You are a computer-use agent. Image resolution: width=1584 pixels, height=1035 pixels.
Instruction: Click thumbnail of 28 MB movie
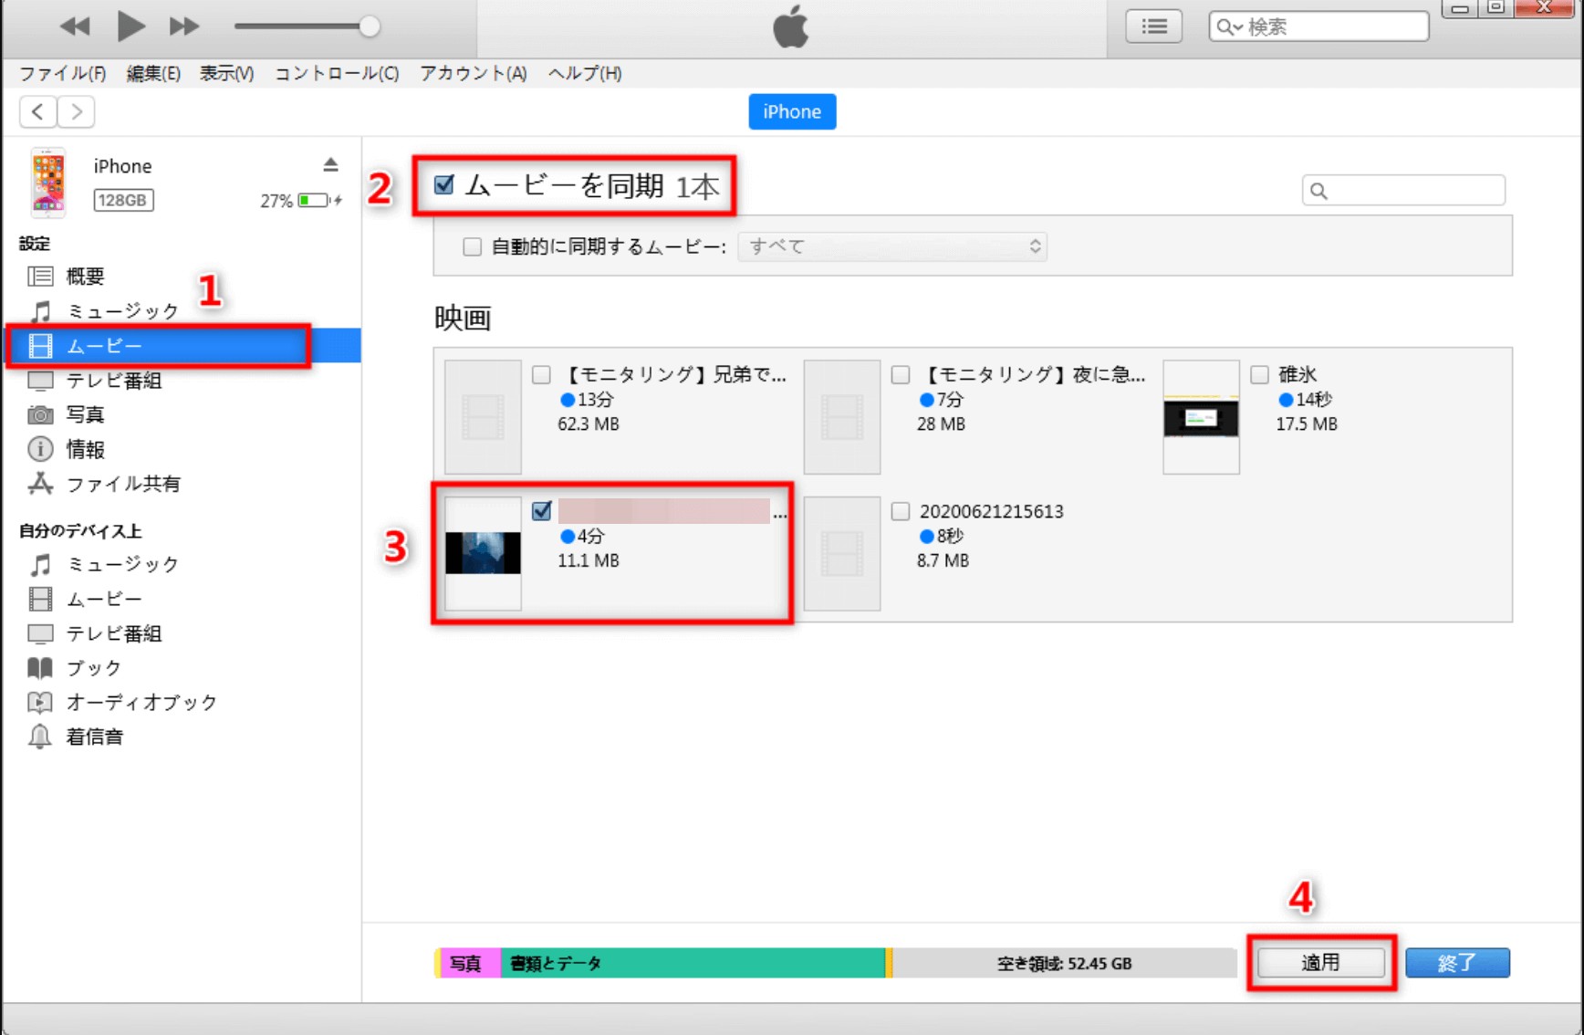coord(842,417)
